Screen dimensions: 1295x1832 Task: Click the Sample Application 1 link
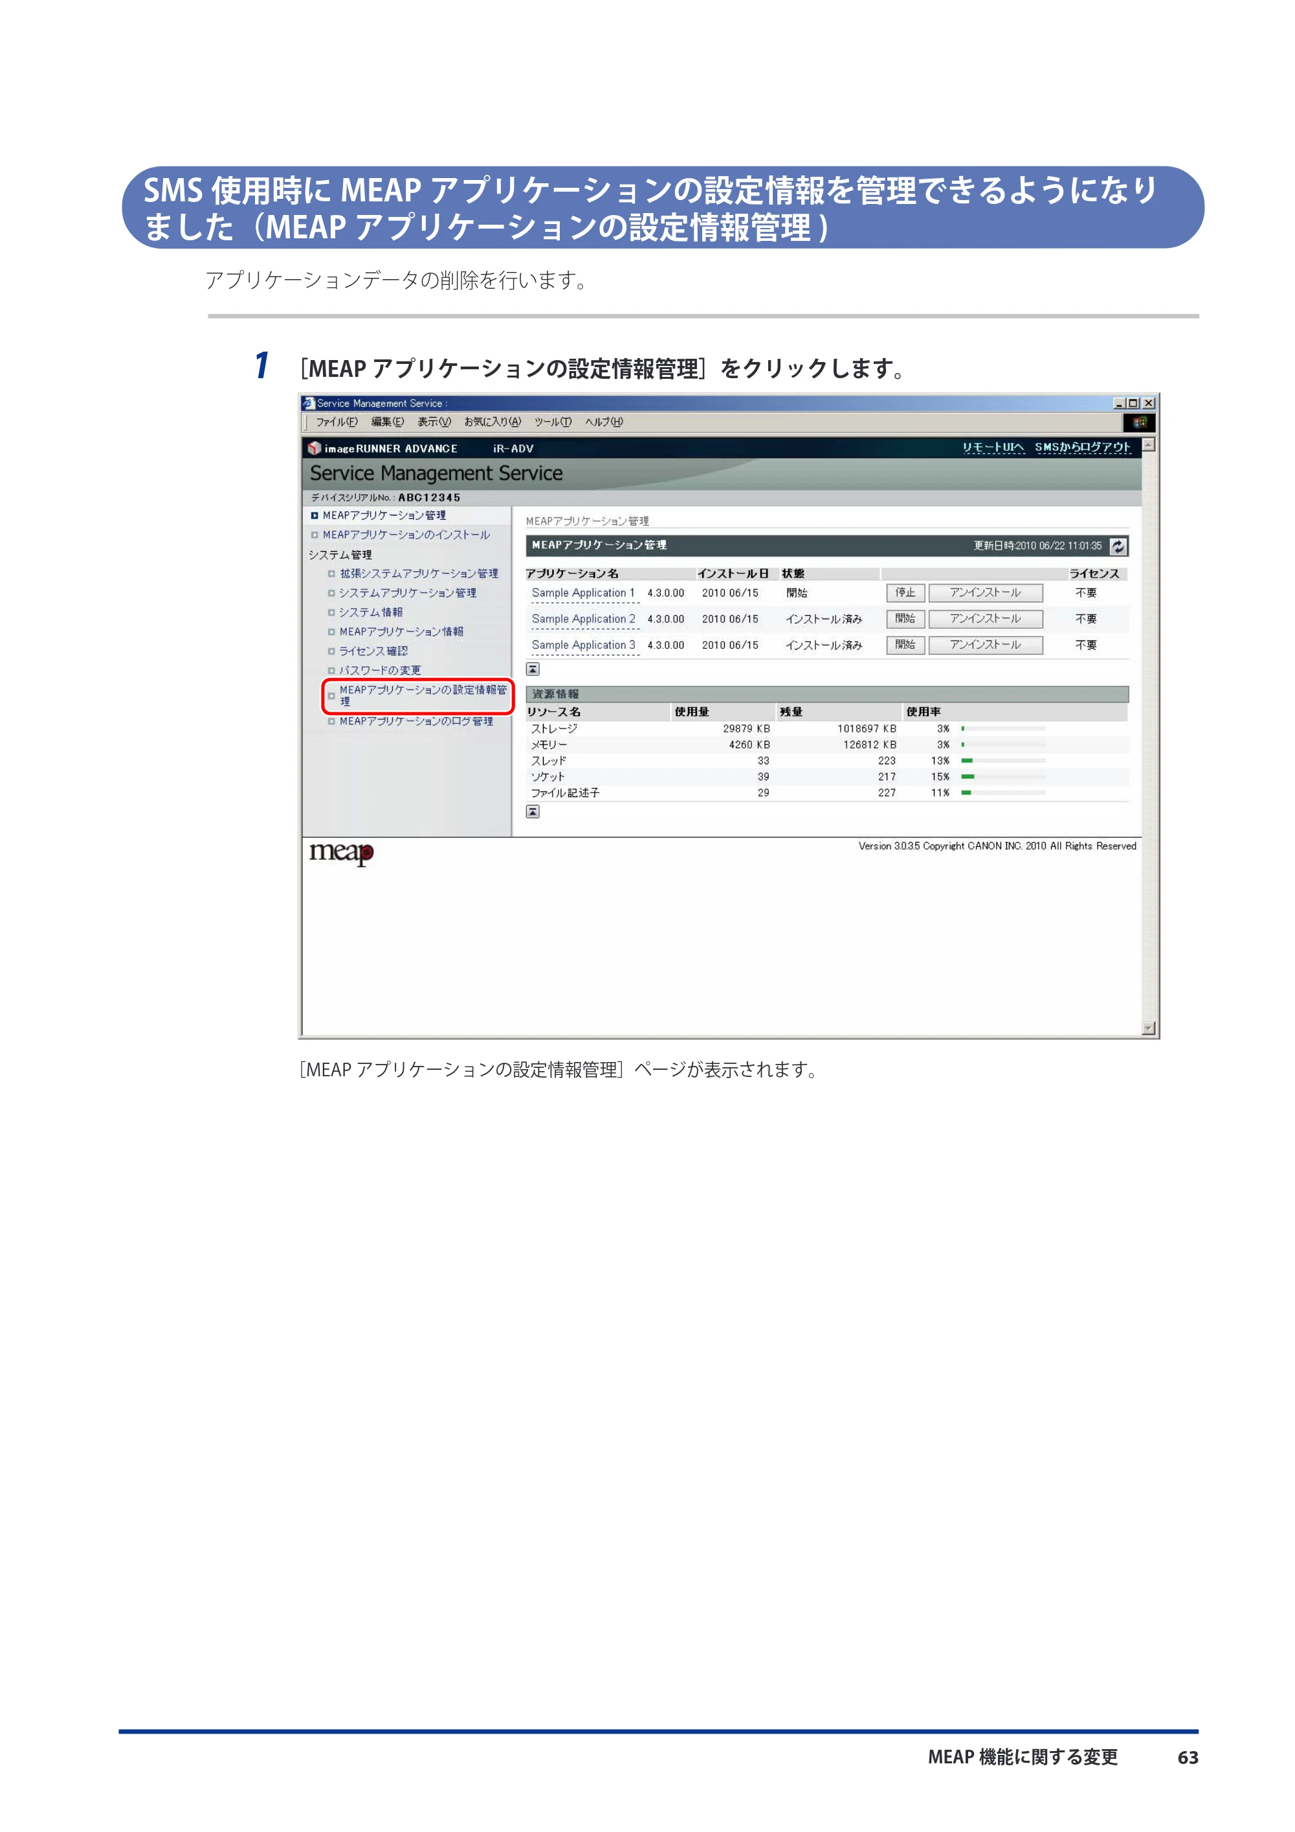pyautogui.click(x=584, y=593)
